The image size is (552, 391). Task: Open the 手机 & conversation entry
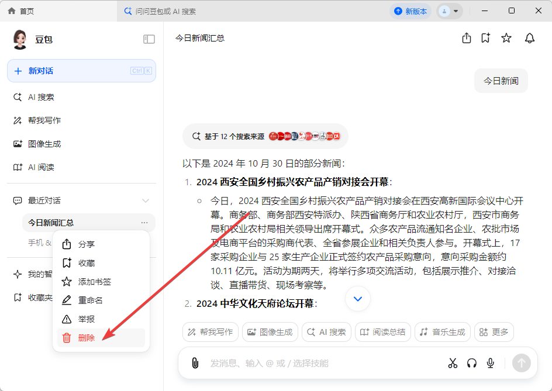(40, 243)
